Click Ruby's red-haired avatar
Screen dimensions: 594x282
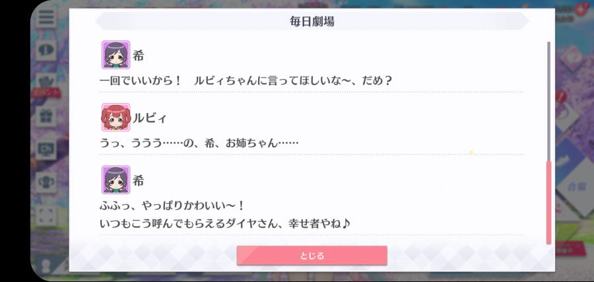(x=115, y=118)
